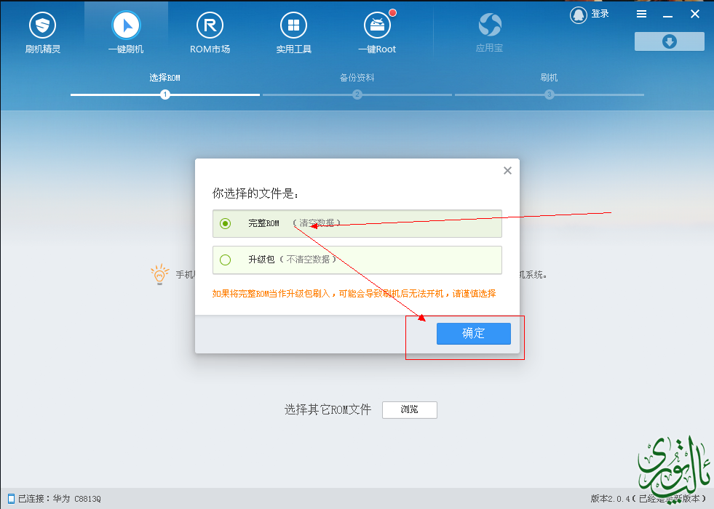Open the 一键刷机 one-click flash icon
The image size is (714, 509).
pos(126,26)
